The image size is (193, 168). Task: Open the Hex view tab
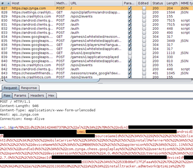[x=51, y=96]
